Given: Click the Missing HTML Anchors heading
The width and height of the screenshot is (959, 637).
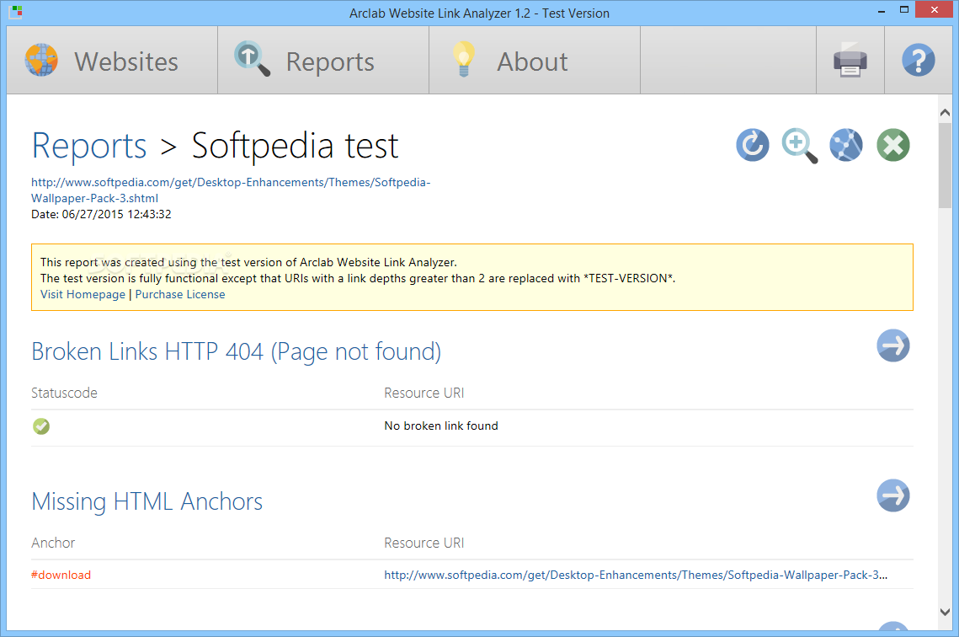Looking at the screenshot, I should coord(147,502).
